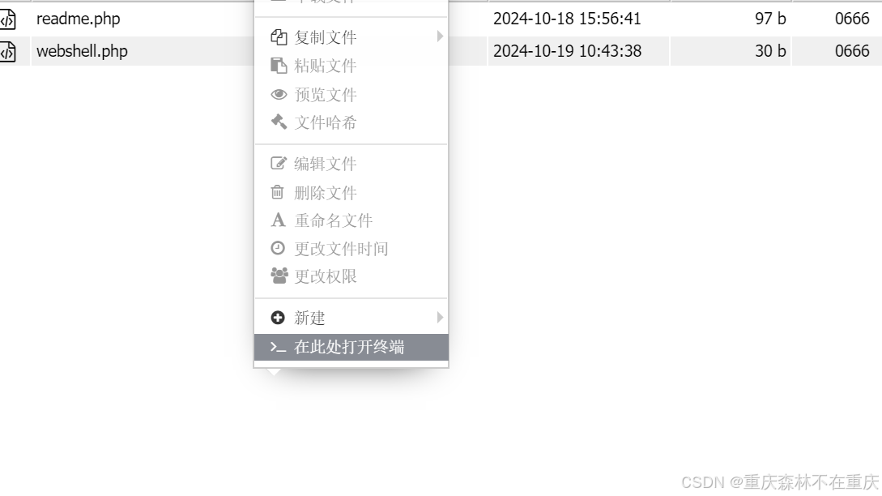Click the webshell.php modified date cell
882x496 pixels.
[567, 51]
